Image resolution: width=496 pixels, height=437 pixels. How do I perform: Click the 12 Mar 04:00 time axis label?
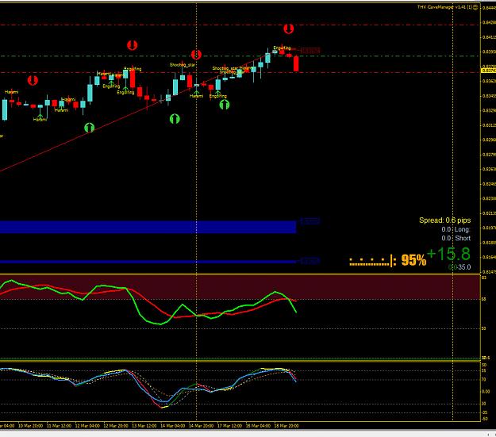87,426
